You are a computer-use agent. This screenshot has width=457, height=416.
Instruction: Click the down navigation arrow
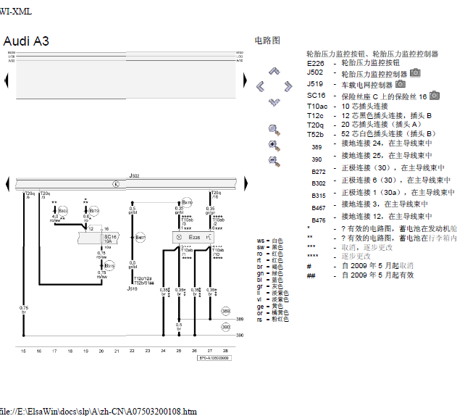coord(274,102)
